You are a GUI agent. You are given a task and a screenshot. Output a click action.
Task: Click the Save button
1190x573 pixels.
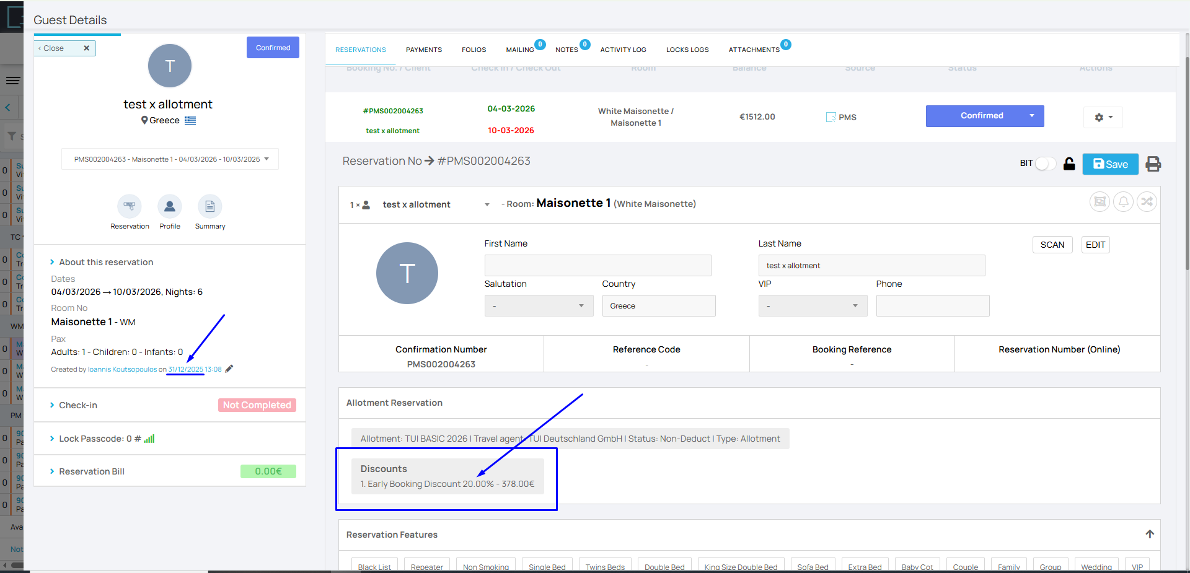[1110, 164]
